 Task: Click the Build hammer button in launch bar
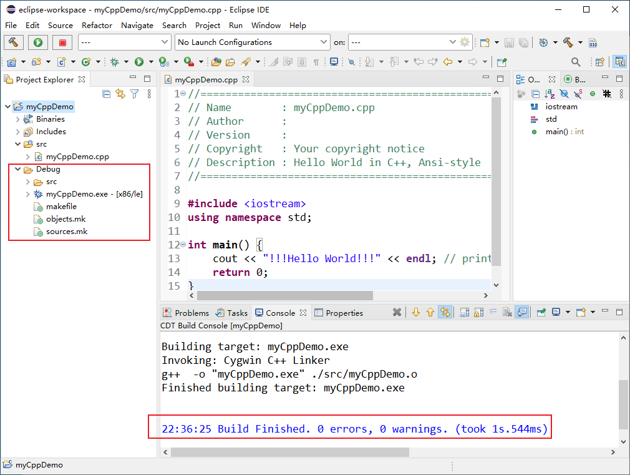(14, 42)
